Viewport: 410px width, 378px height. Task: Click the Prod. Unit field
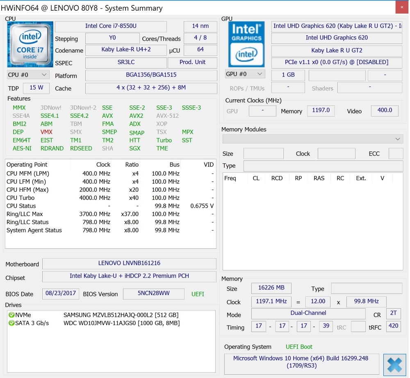tap(192, 62)
